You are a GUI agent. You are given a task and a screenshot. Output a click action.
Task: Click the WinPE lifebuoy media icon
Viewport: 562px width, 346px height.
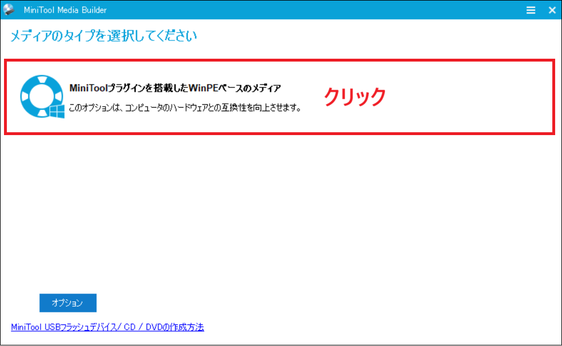tap(42, 96)
